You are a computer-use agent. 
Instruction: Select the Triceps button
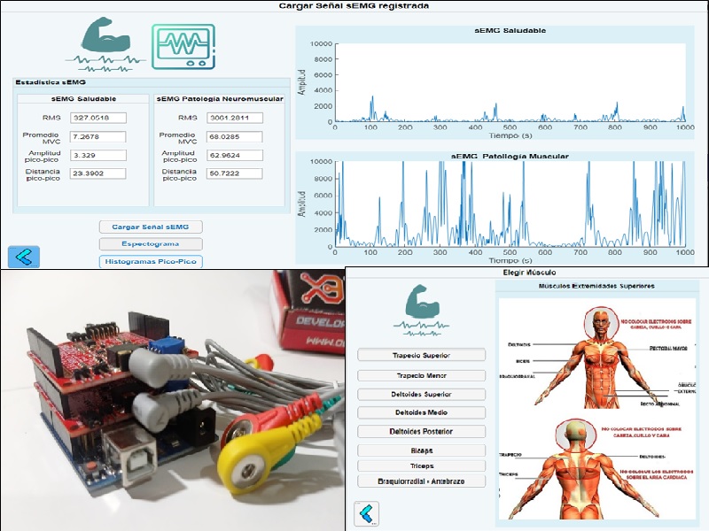click(422, 466)
